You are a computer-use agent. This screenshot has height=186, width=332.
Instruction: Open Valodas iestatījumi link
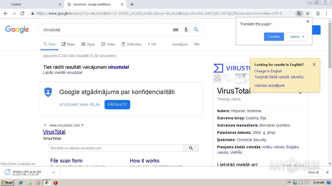coord(269,86)
